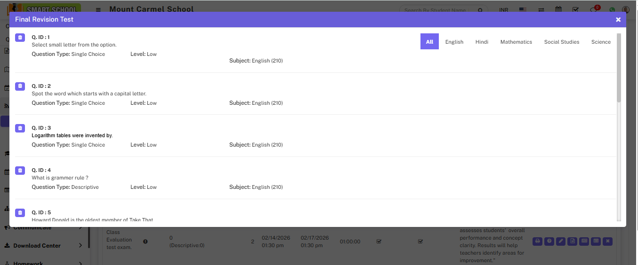Switch to the Mathematics subject tab

click(516, 42)
